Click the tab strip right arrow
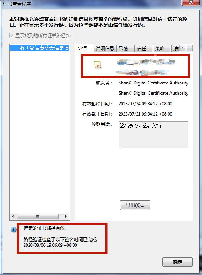 pos(189,48)
